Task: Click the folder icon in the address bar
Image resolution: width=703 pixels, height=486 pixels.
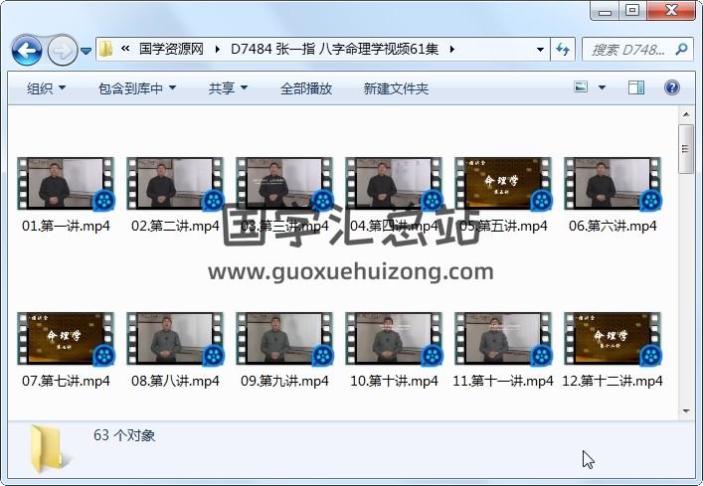Action: click(106, 49)
